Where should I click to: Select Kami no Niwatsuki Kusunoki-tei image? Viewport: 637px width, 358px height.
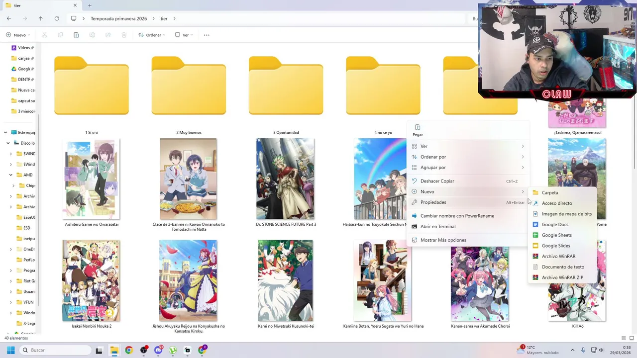point(286,281)
